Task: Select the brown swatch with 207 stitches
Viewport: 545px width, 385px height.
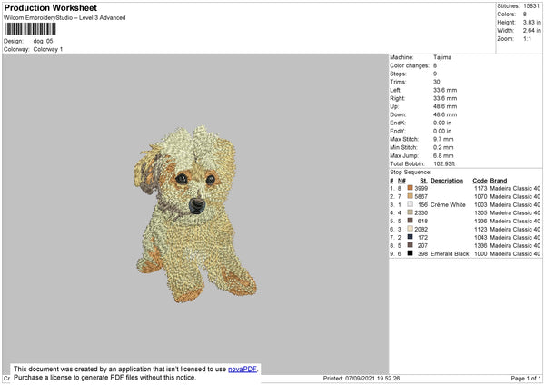Action: click(411, 245)
